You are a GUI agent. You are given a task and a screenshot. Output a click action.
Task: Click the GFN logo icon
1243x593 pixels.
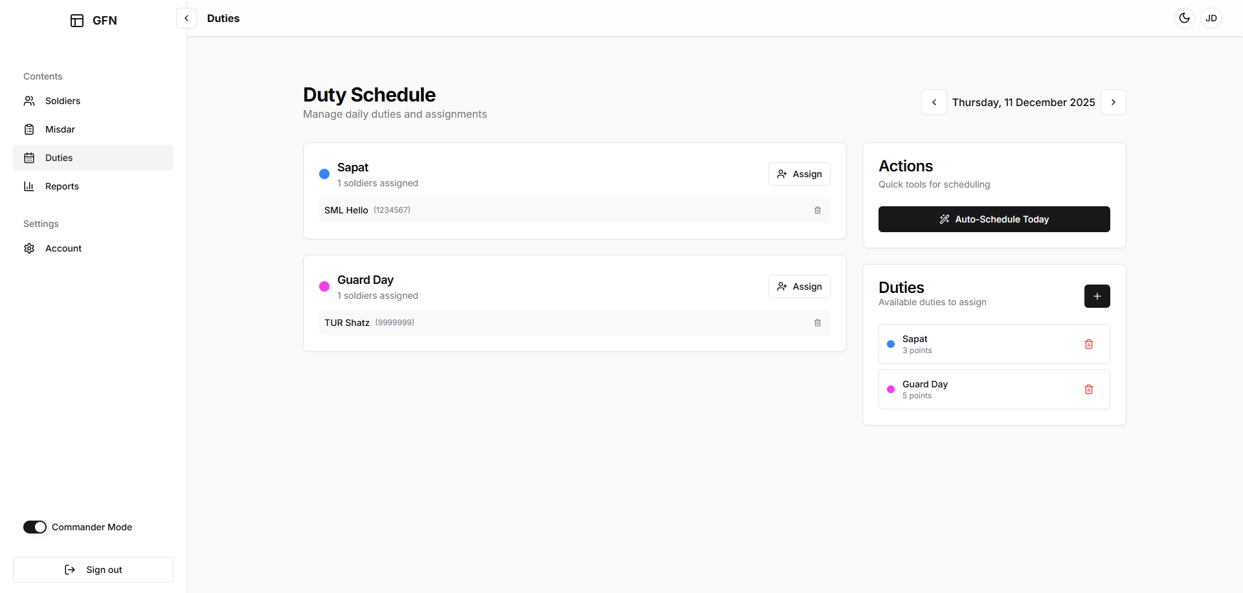click(77, 21)
